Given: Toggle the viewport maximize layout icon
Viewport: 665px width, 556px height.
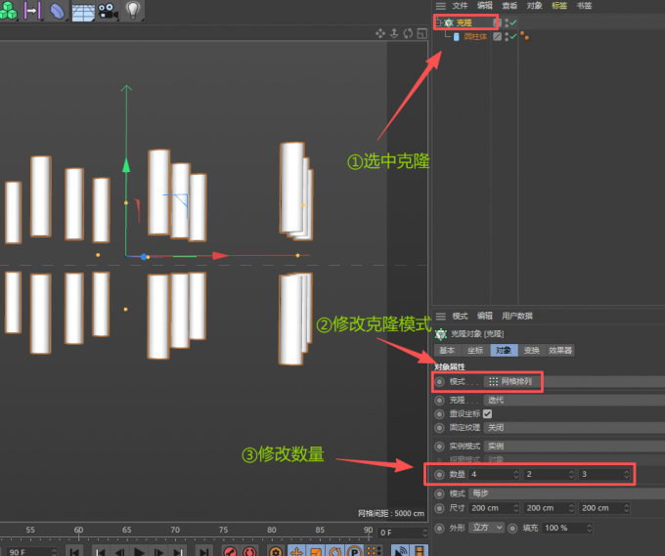Looking at the screenshot, I should click(x=422, y=33).
